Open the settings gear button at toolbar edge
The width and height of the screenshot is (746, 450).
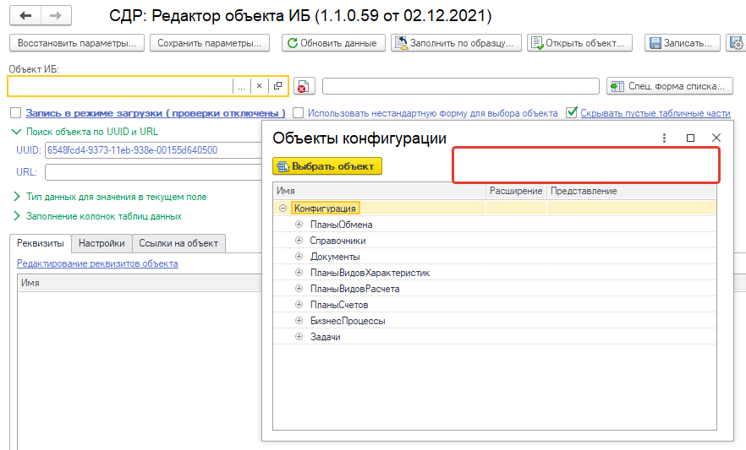point(737,43)
